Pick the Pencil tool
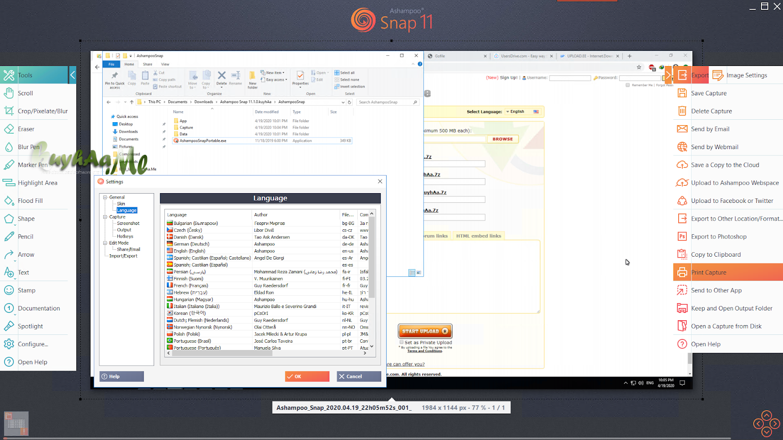Image resolution: width=783 pixels, height=440 pixels. [x=38, y=237]
